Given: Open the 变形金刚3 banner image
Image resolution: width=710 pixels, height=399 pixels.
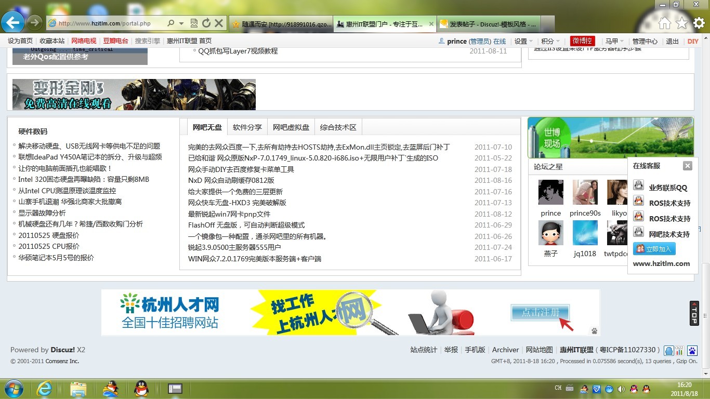Looking at the screenshot, I should pyautogui.click(x=134, y=95).
